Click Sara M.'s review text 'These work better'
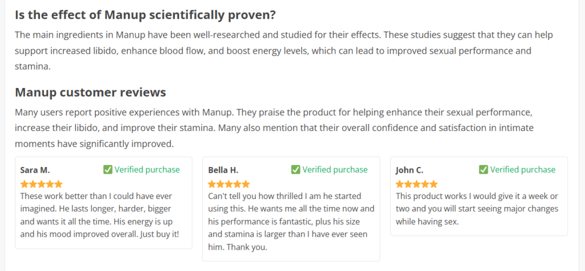This screenshot has height=271, width=585. [99, 216]
